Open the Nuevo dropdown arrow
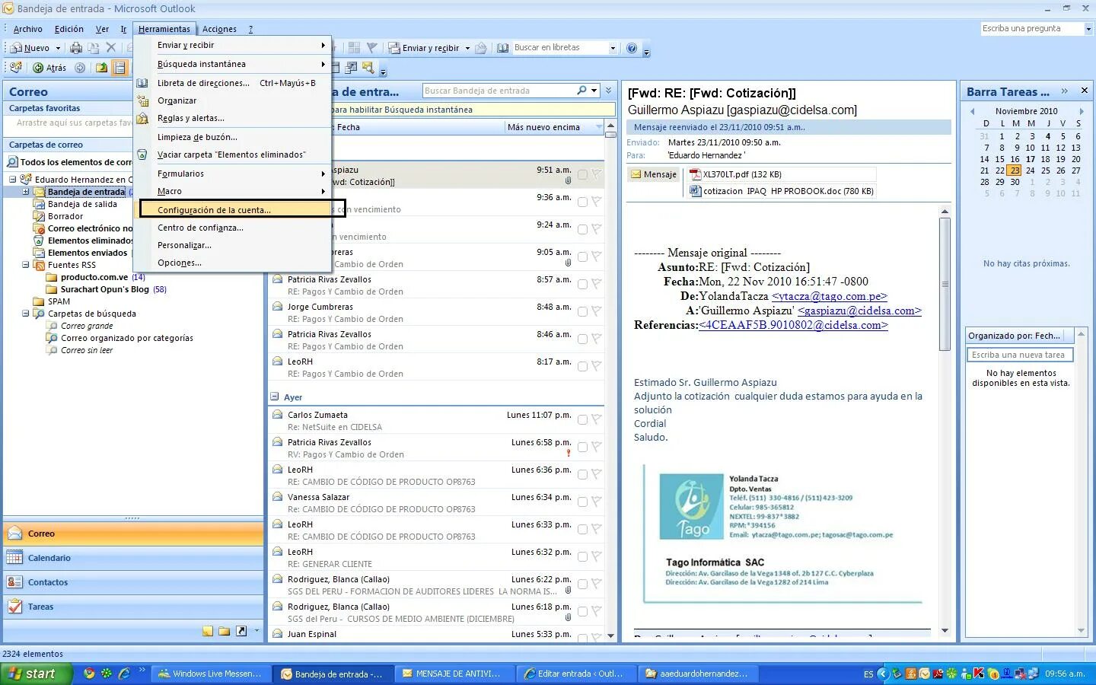The image size is (1096, 685). pos(58,48)
